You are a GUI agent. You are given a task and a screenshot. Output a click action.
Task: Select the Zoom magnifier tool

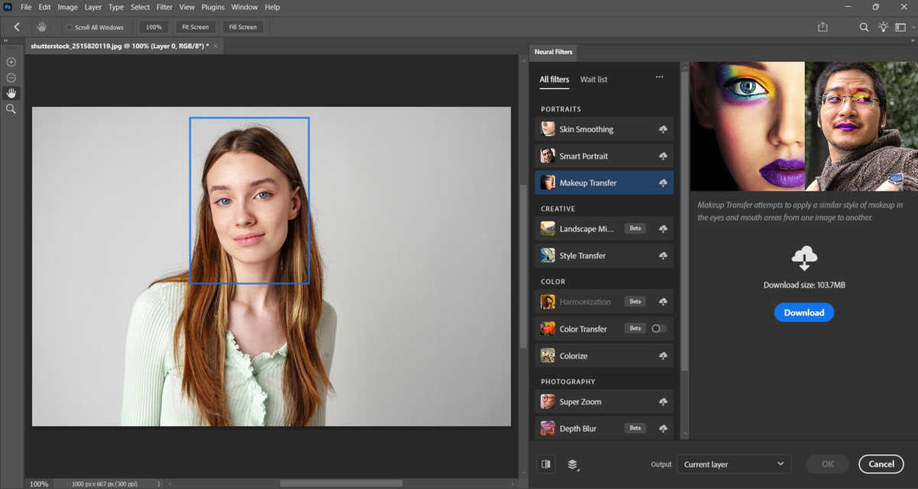coord(11,109)
